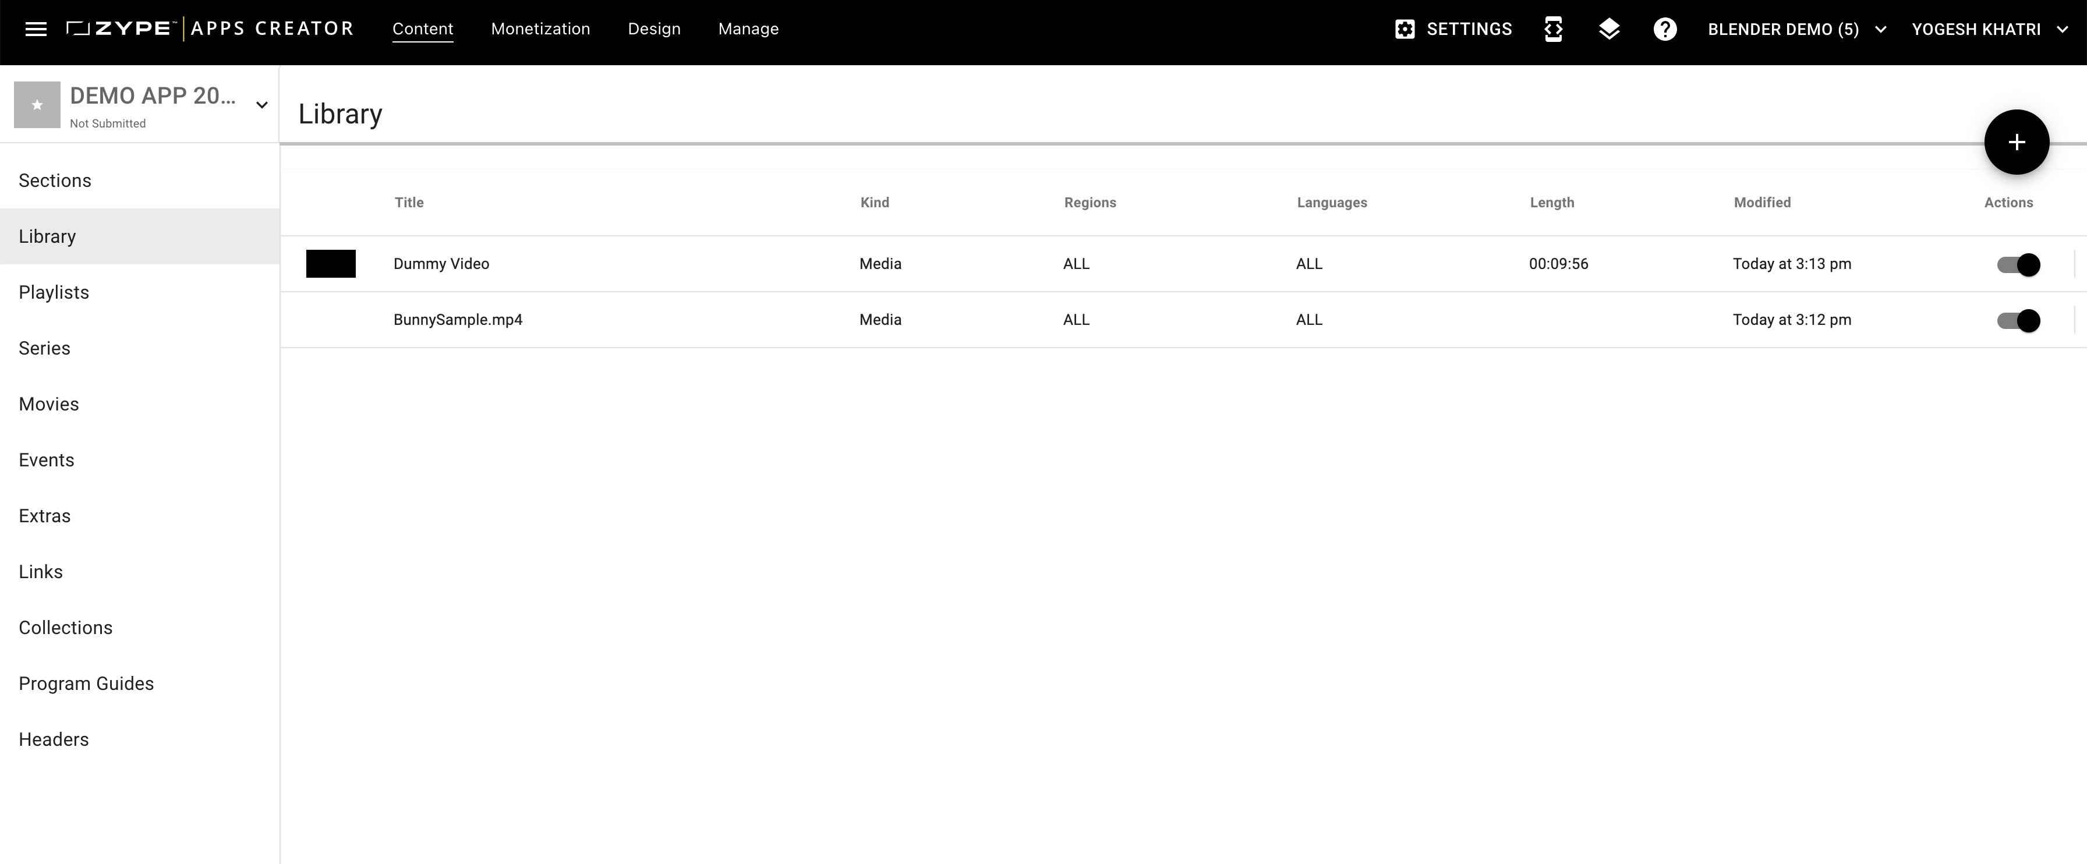Click the Kind column header
2087x864 pixels.
(874, 203)
